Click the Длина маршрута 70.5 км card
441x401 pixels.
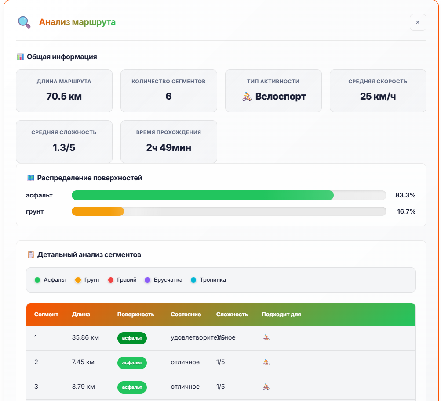(64, 91)
